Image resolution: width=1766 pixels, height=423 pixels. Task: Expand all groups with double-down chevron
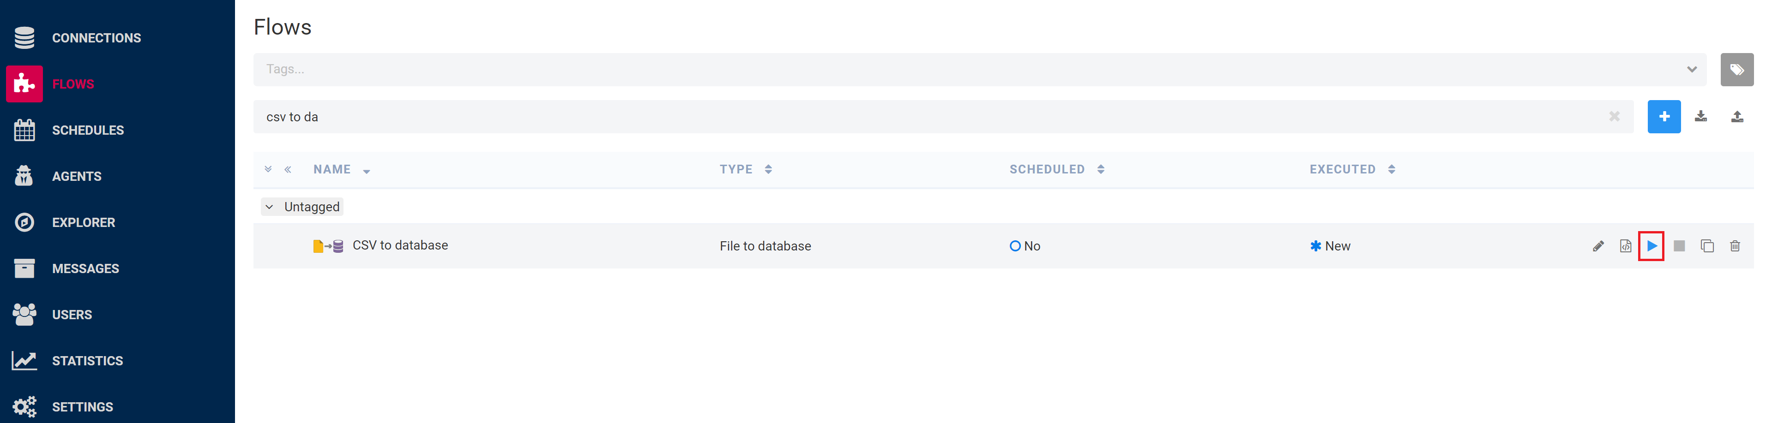tap(268, 169)
